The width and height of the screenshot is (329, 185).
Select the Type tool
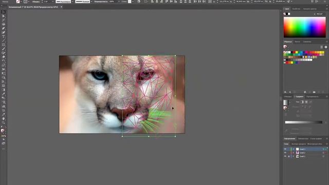tap(4, 36)
